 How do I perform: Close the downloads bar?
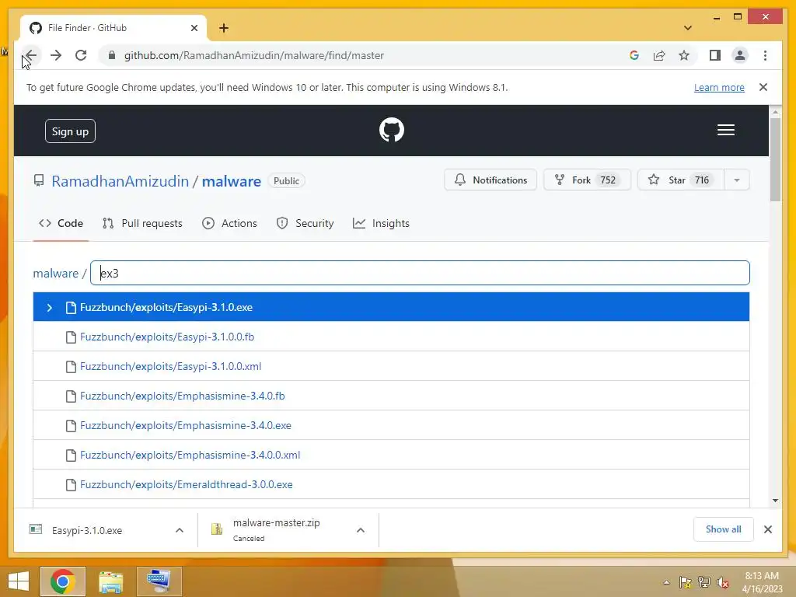tap(767, 529)
